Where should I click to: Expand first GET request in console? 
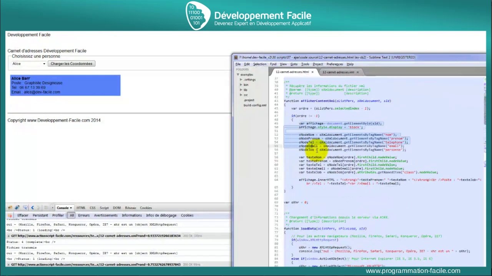click(x=8, y=236)
